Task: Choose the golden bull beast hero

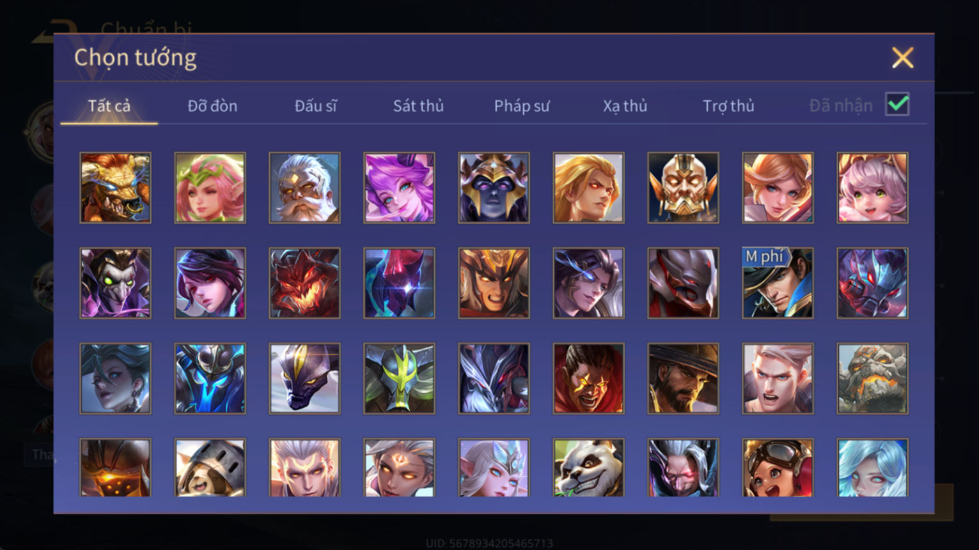Action: pos(115,188)
